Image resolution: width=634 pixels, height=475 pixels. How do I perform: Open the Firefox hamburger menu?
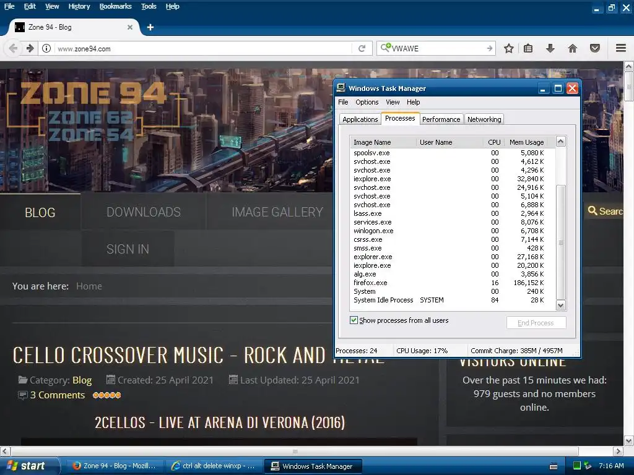621,48
